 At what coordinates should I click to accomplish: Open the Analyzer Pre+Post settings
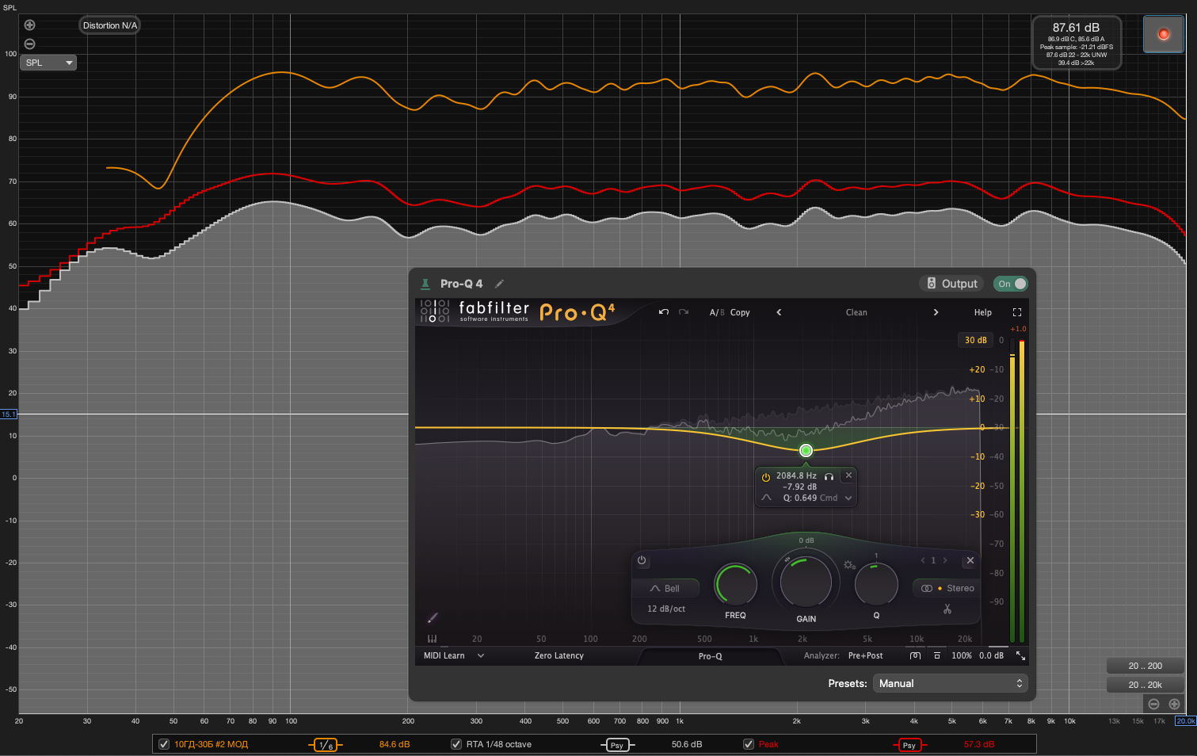click(x=865, y=655)
